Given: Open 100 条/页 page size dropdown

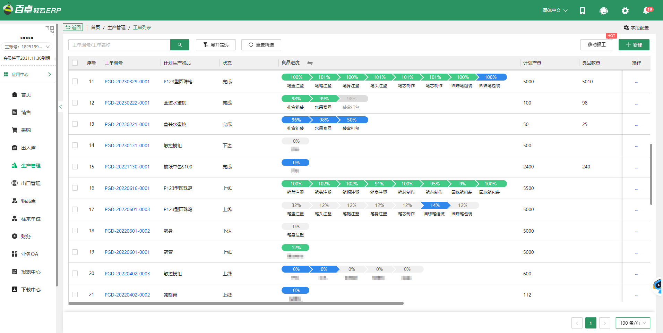Looking at the screenshot, I should 633,323.
